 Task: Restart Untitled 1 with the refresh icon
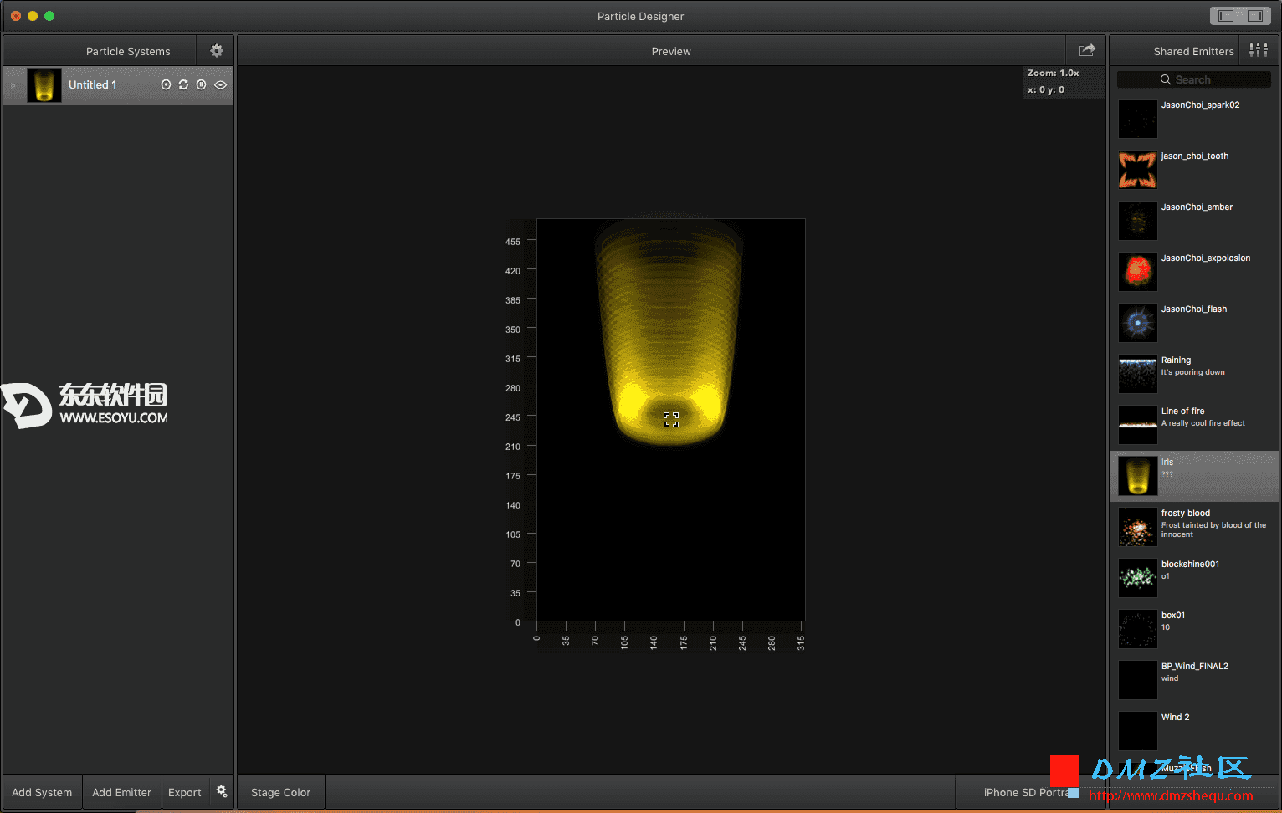(x=183, y=84)
